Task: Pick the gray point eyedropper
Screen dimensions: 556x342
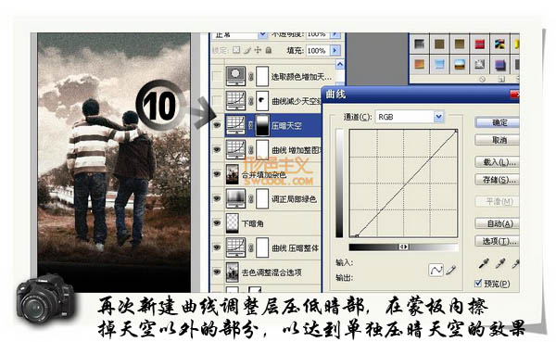Action: pyautogui.click(x=499, y=263)
